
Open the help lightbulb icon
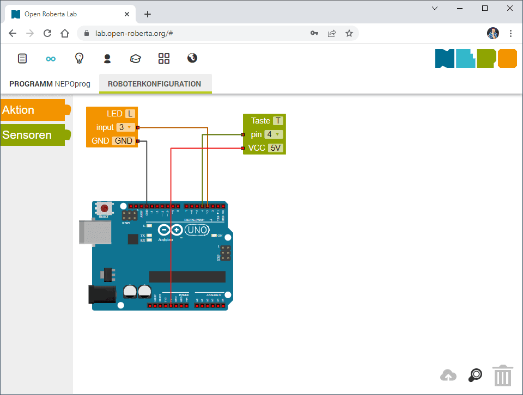79,58
